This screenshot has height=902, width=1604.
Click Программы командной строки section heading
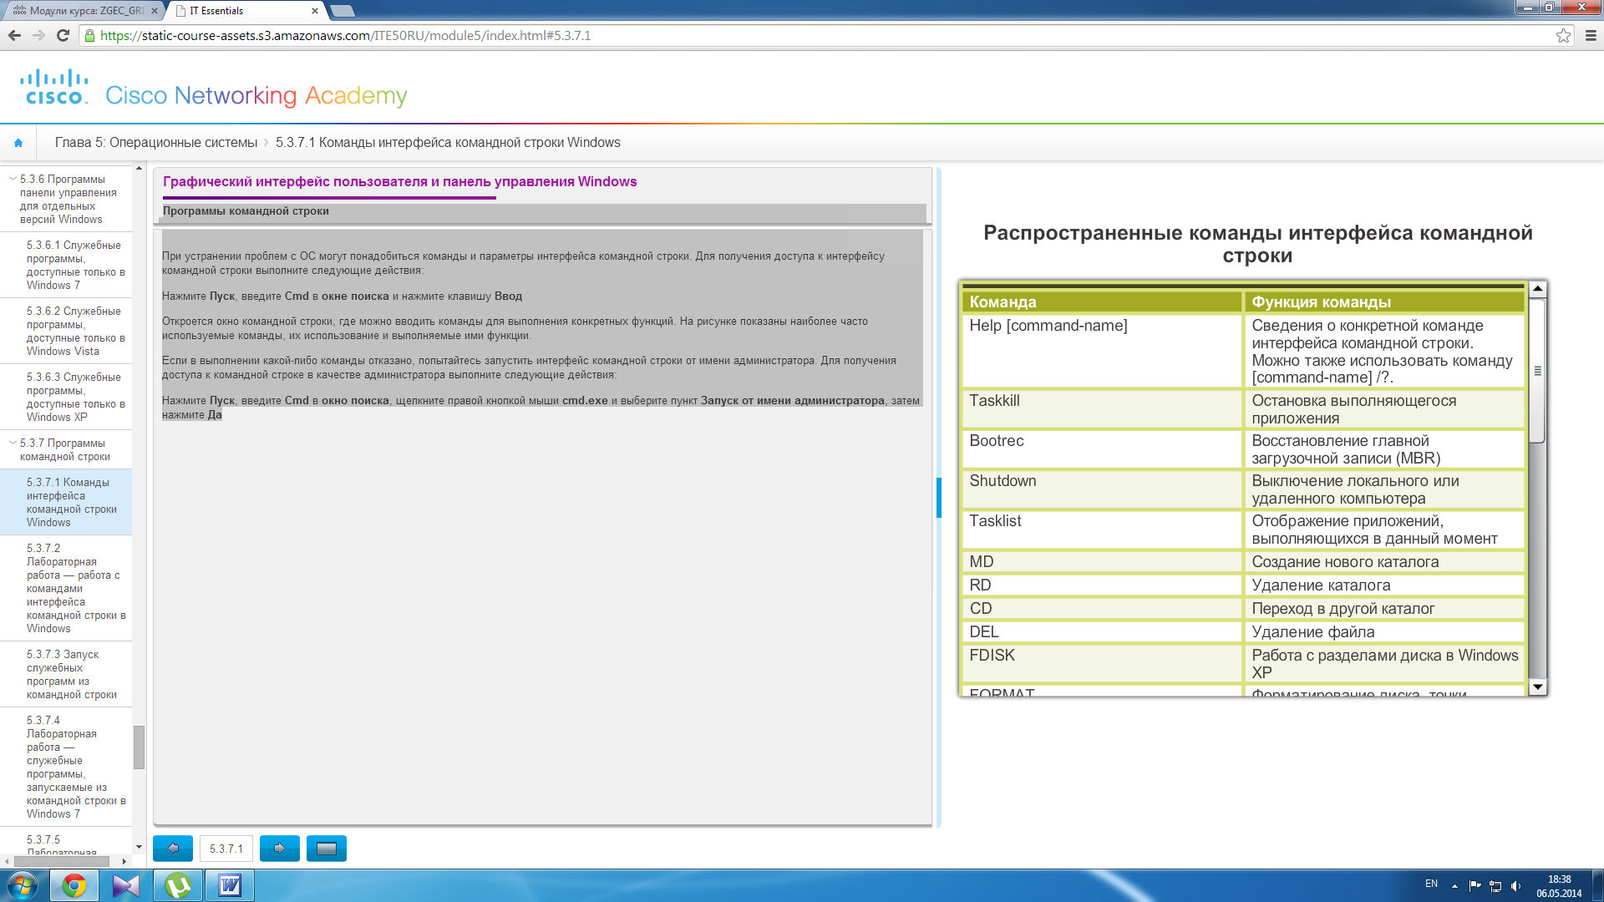(x=246, y=211)
